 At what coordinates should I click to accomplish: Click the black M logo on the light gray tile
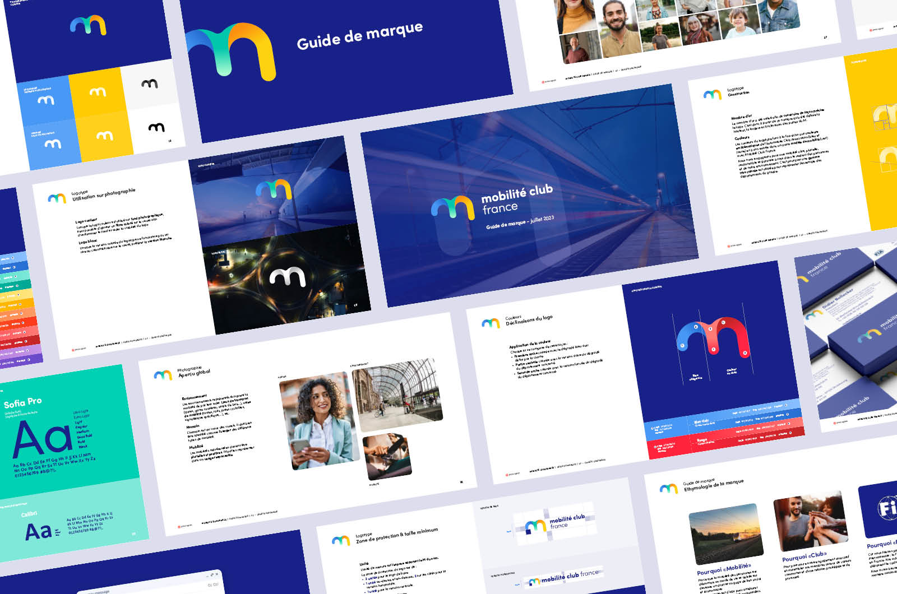click(149, 83)
